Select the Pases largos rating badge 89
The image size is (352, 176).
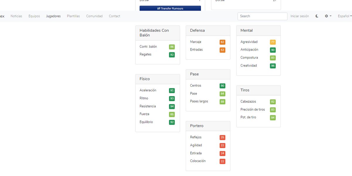pyautogui.click(x=222, y=102)
